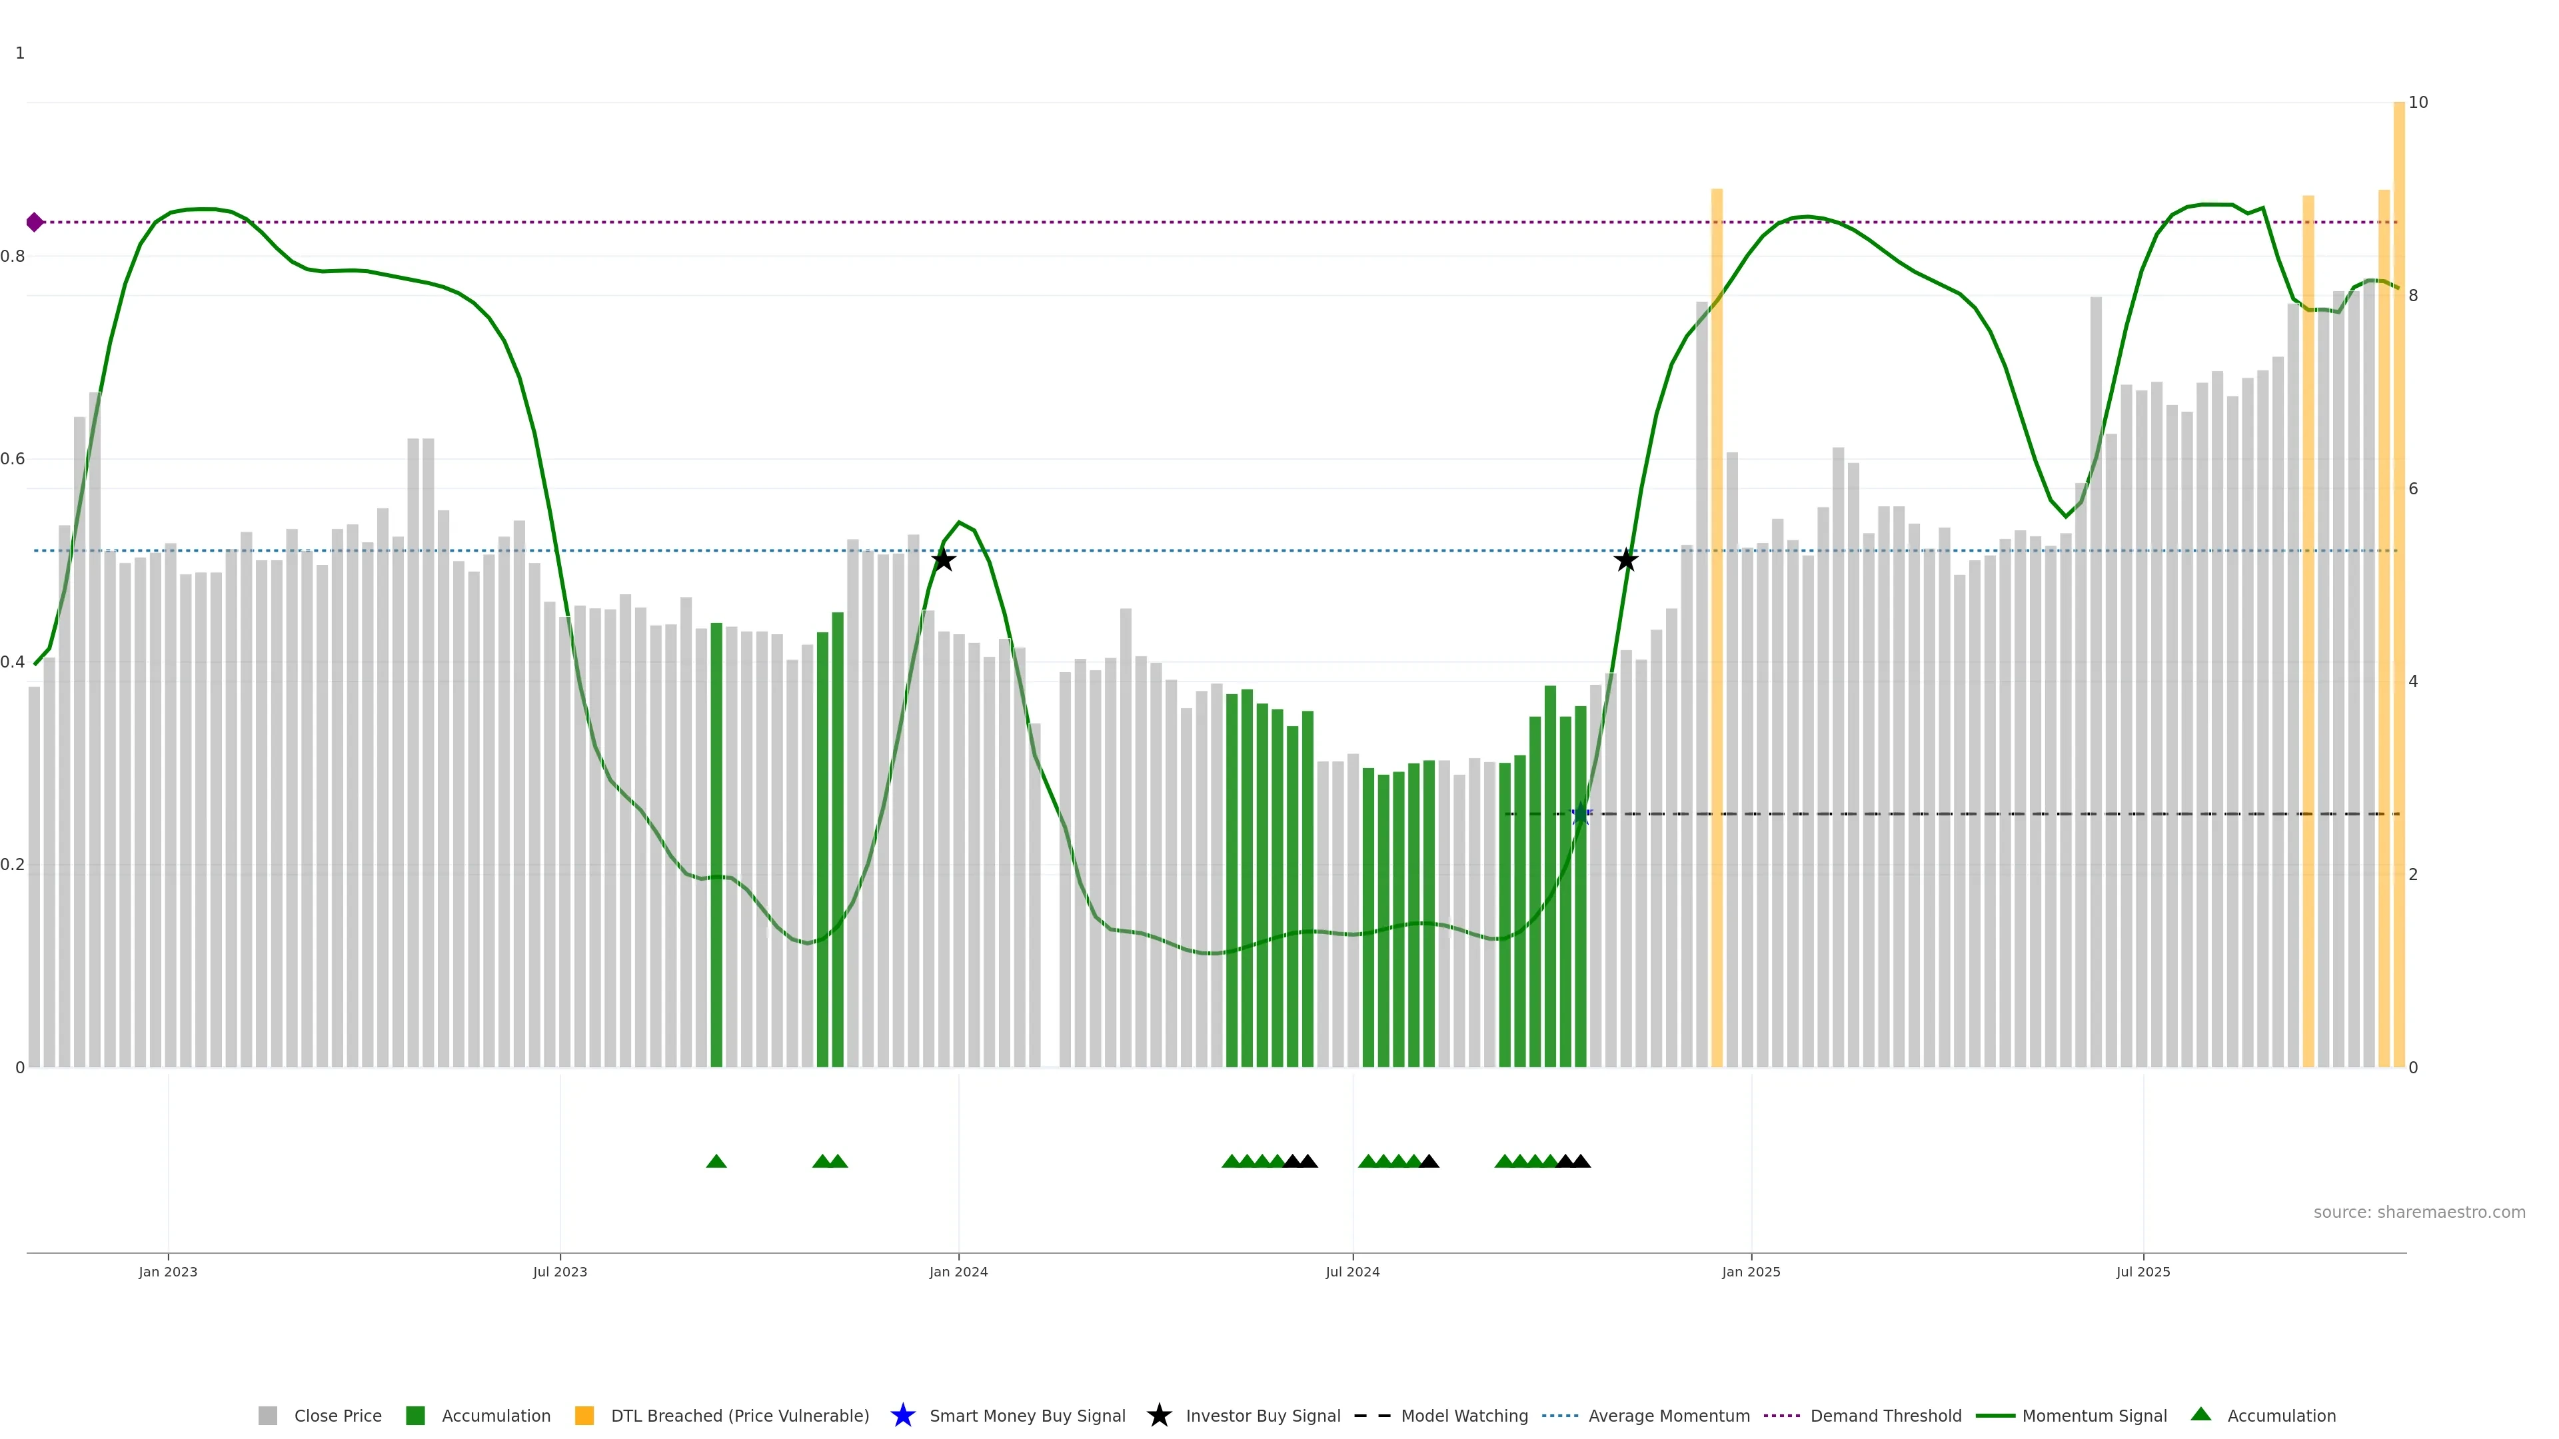This screenshot has width=2559, height=1439.
Task: Toggle the Model Watching dashed line legend
Action: tap(1372, 1416)
